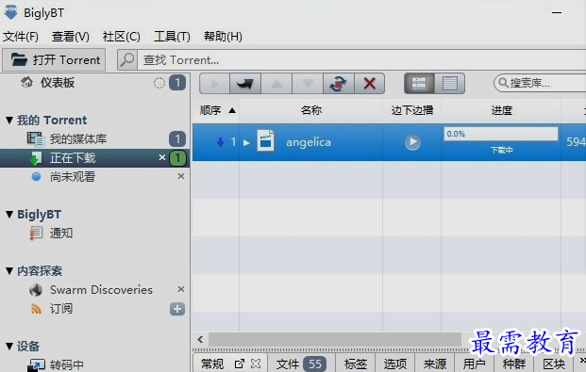This screenshot has height=372, width=586.
Task: Click the stream play button for angelica
Action: pyautogui.click(x=412, y=142)
